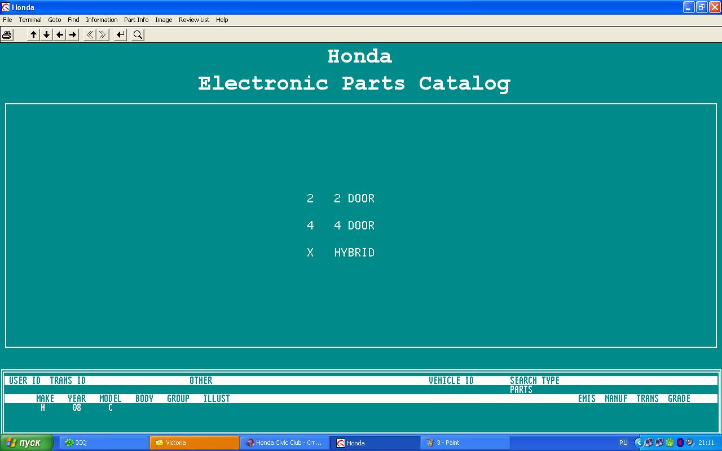This screenshot has width=722, height=451.
Task: Click the GRADE column label
Action: pyautogui.click(x=679, y=399)
